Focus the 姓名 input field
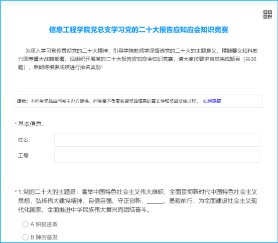 157,140
